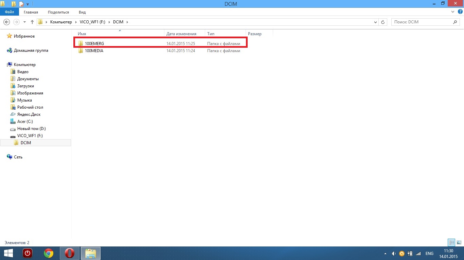Click the ENG input language indicator
The width and height of the screenshot is (464, 260).
(x=429, y=254)
